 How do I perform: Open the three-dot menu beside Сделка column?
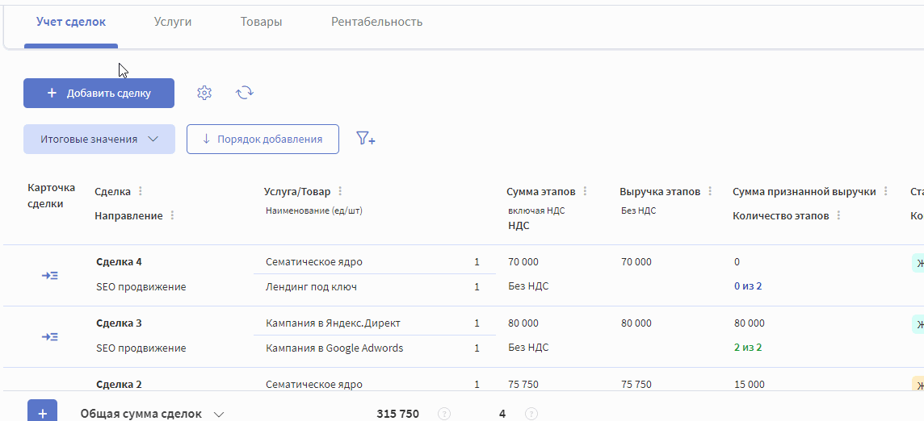[141, 191]
